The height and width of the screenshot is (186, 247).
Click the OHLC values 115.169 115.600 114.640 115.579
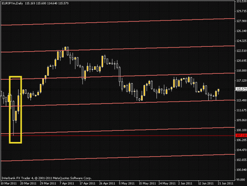[47, 3]
